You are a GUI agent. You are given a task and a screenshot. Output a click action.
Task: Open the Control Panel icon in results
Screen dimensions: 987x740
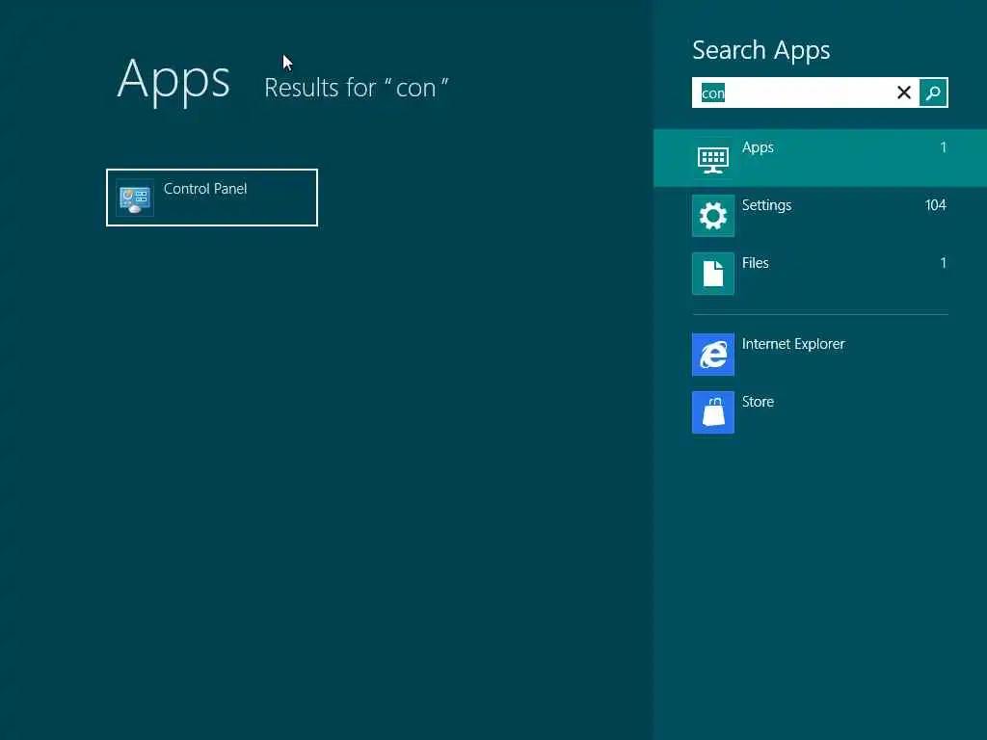tap(135, 198)
